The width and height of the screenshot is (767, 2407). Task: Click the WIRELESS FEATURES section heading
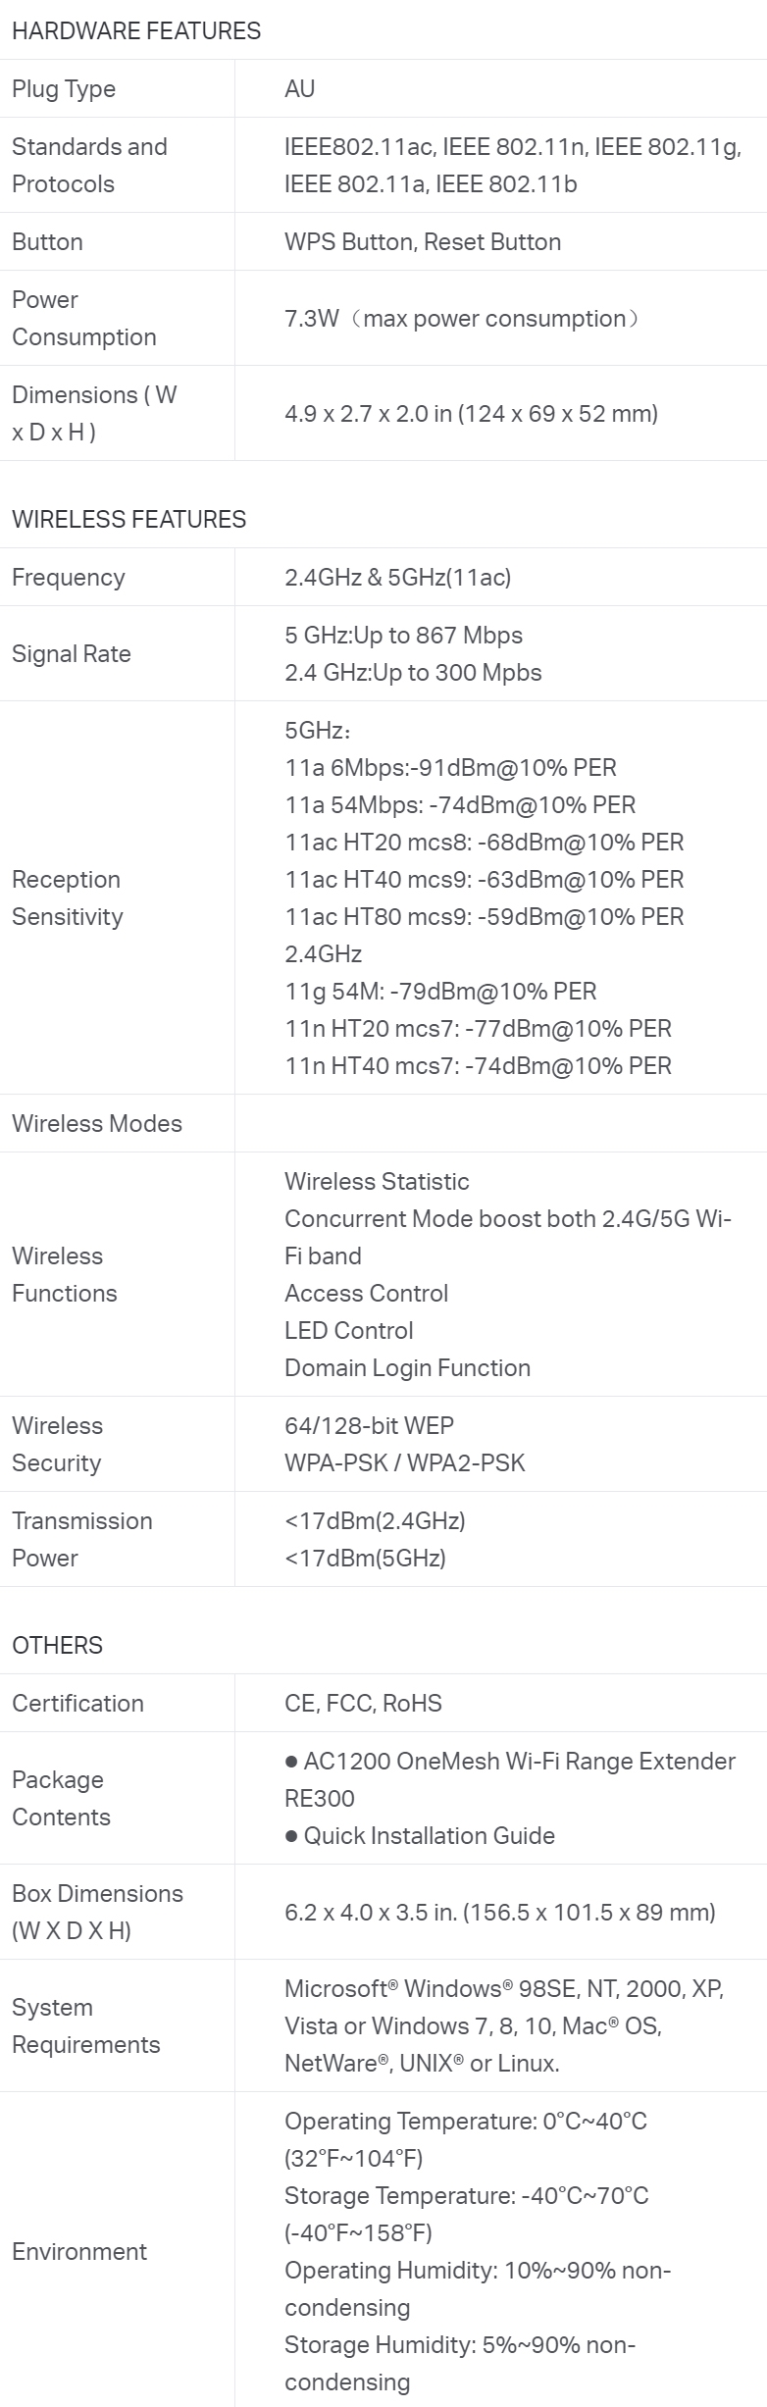pos(128,519)
